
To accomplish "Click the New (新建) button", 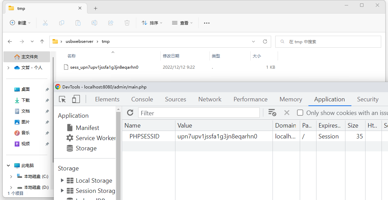I will tap(20, 23).
